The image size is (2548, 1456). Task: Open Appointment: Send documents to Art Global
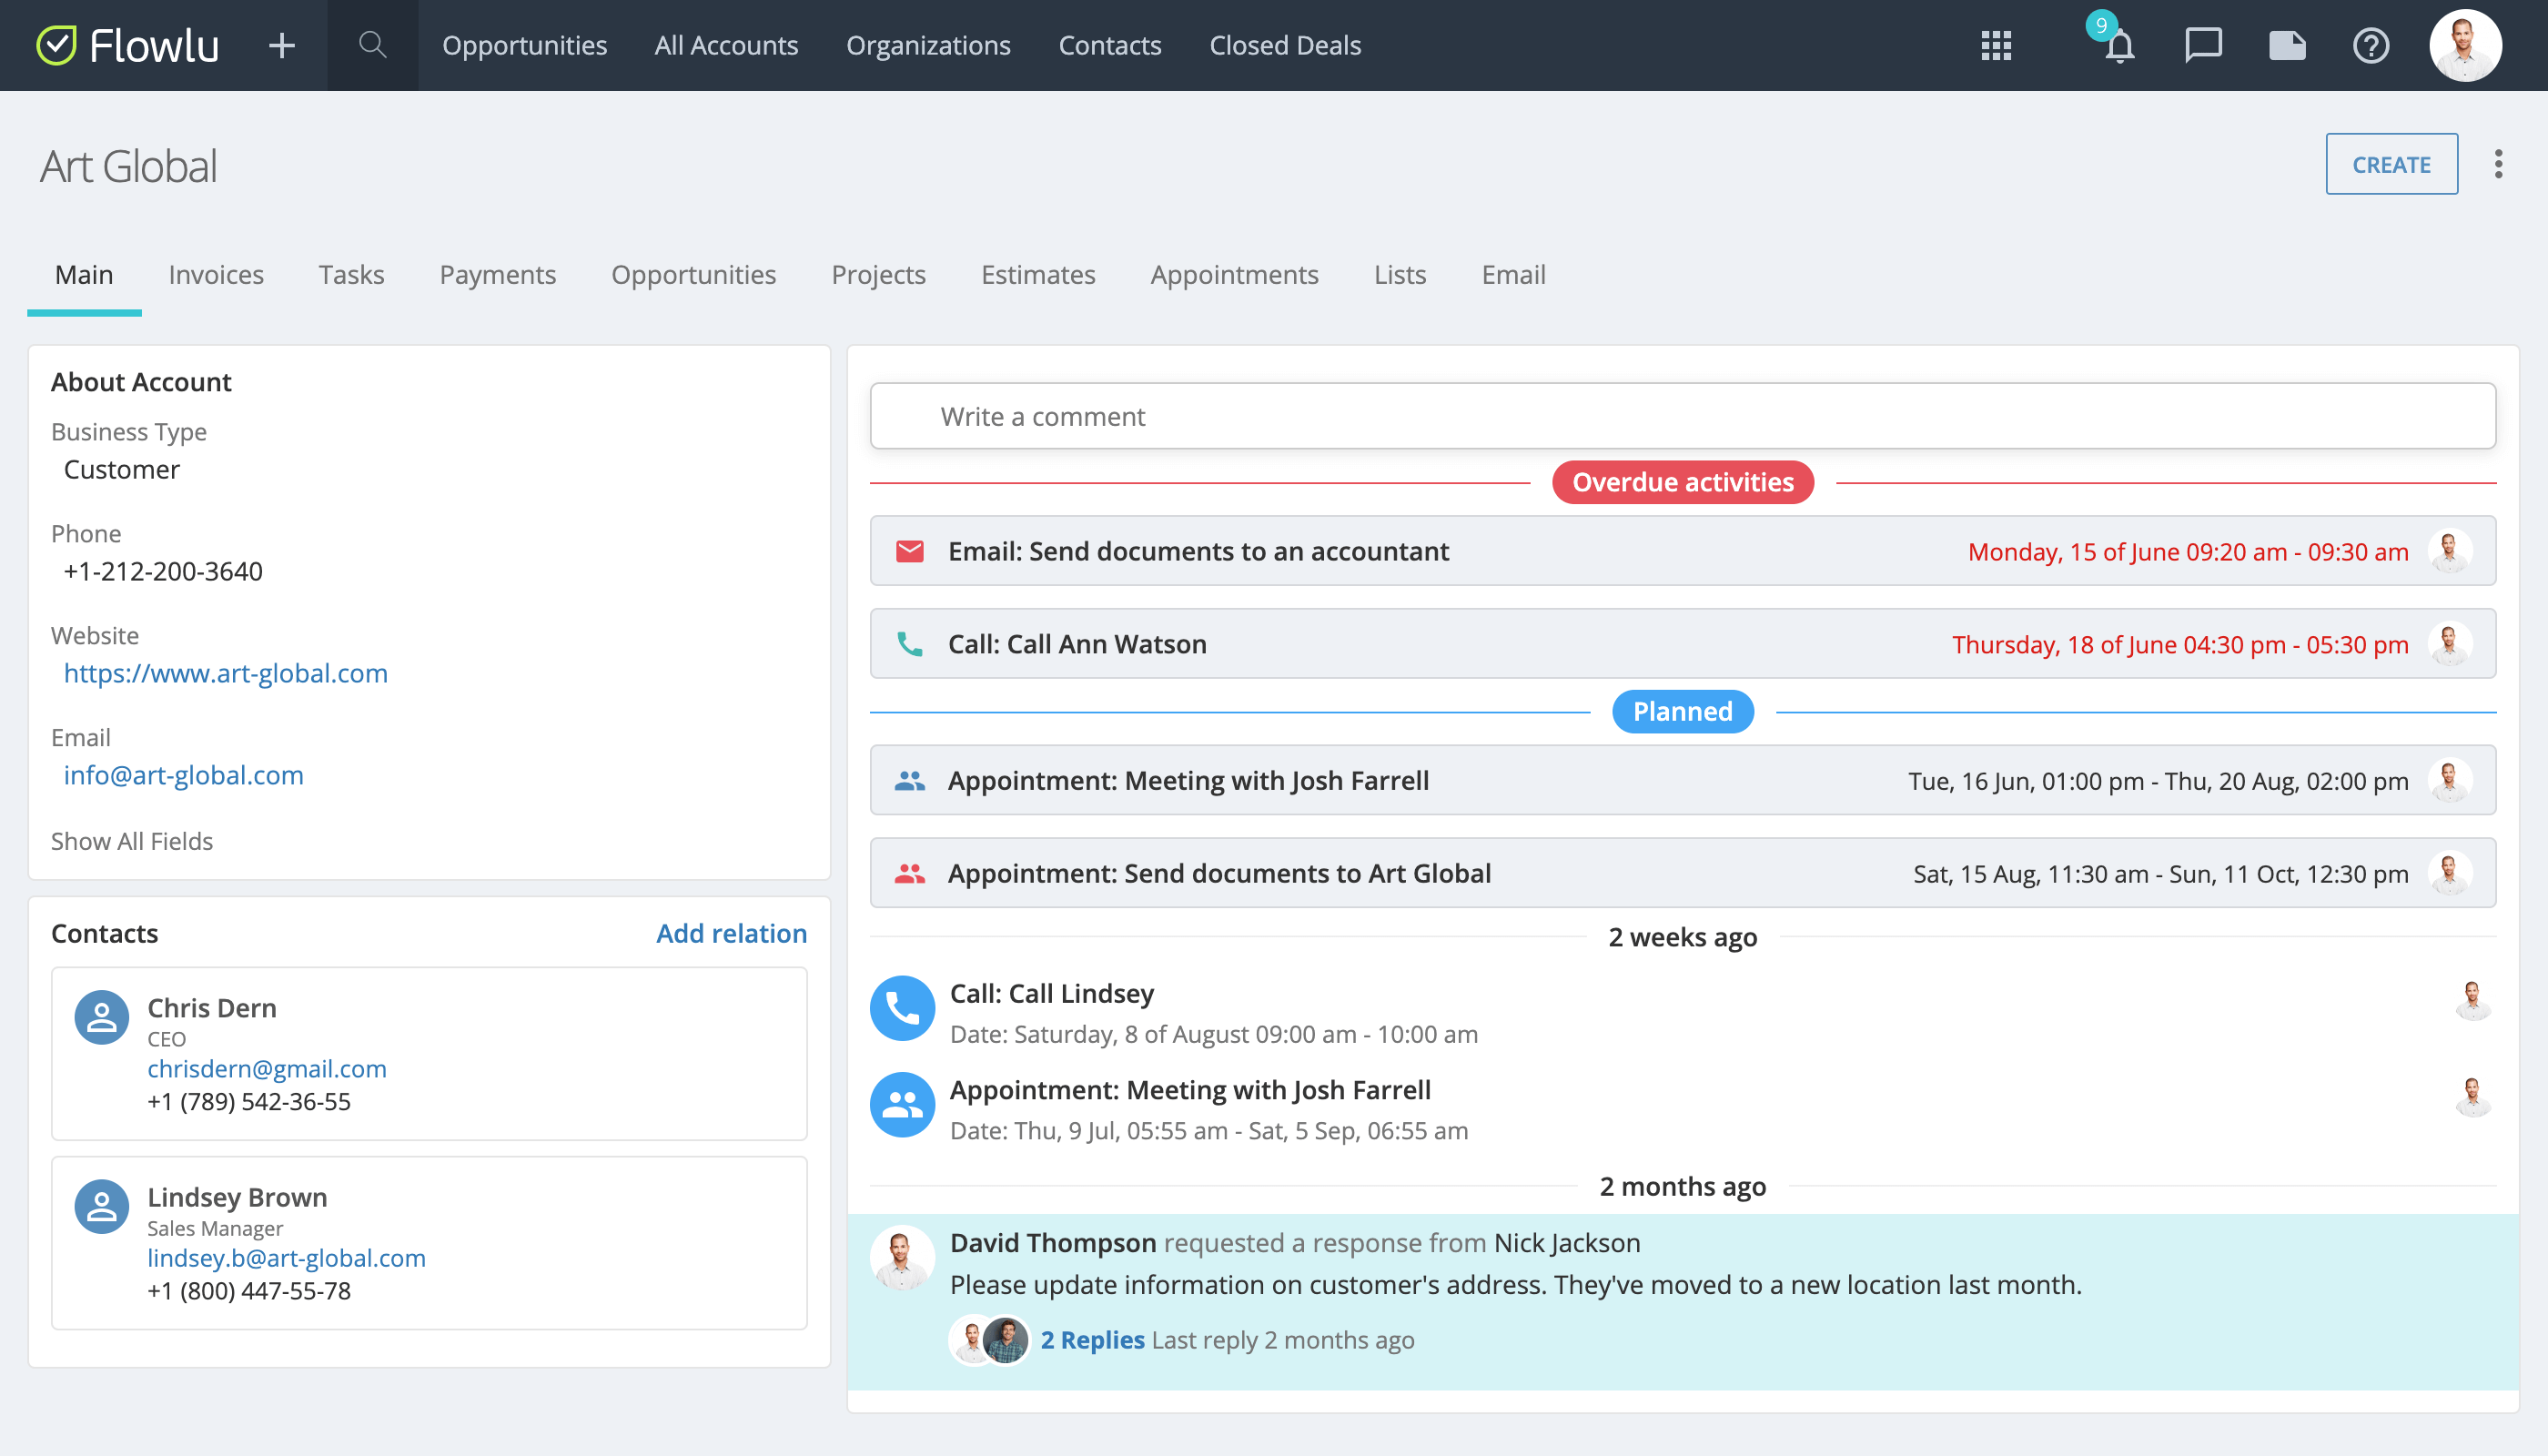(1219, 873)
